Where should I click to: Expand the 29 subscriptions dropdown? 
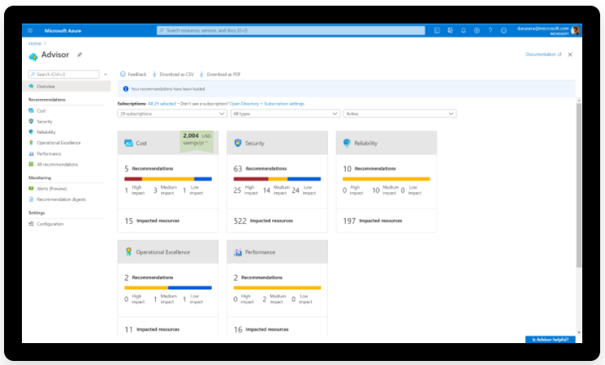(x=171, y=114)
